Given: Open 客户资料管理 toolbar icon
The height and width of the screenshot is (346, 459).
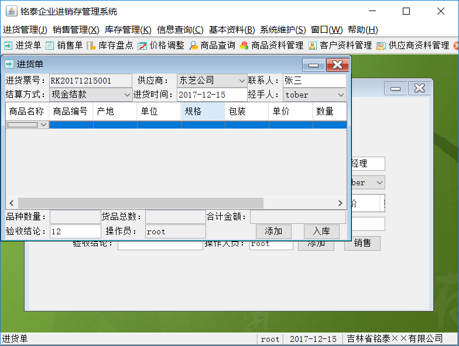Looking at the screenshot, I should [340, 46].
